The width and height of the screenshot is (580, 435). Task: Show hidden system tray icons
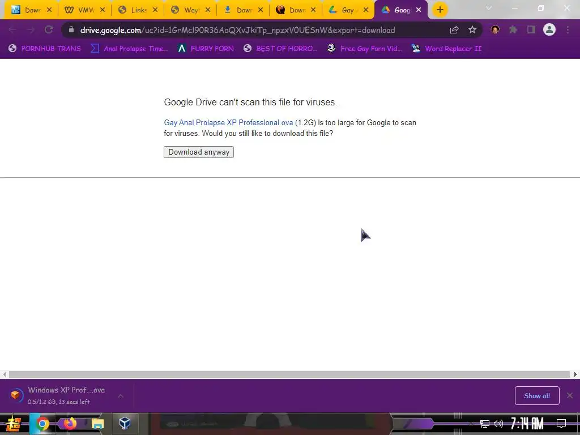(x=471, y=424)
